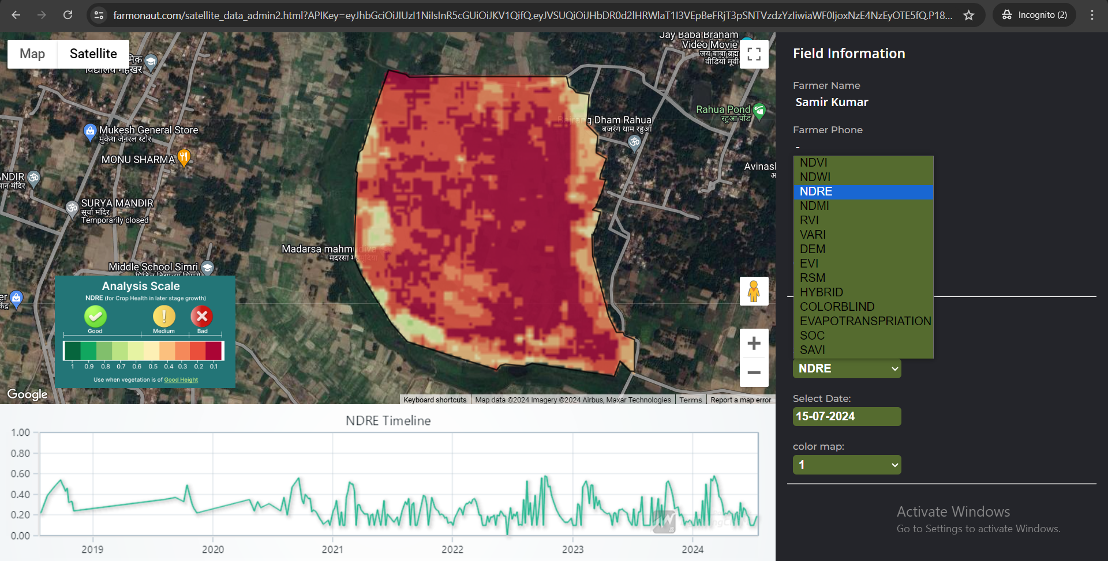
Task: Collapse the NDRE index dropdown
Action: click(x=847, y=368)
